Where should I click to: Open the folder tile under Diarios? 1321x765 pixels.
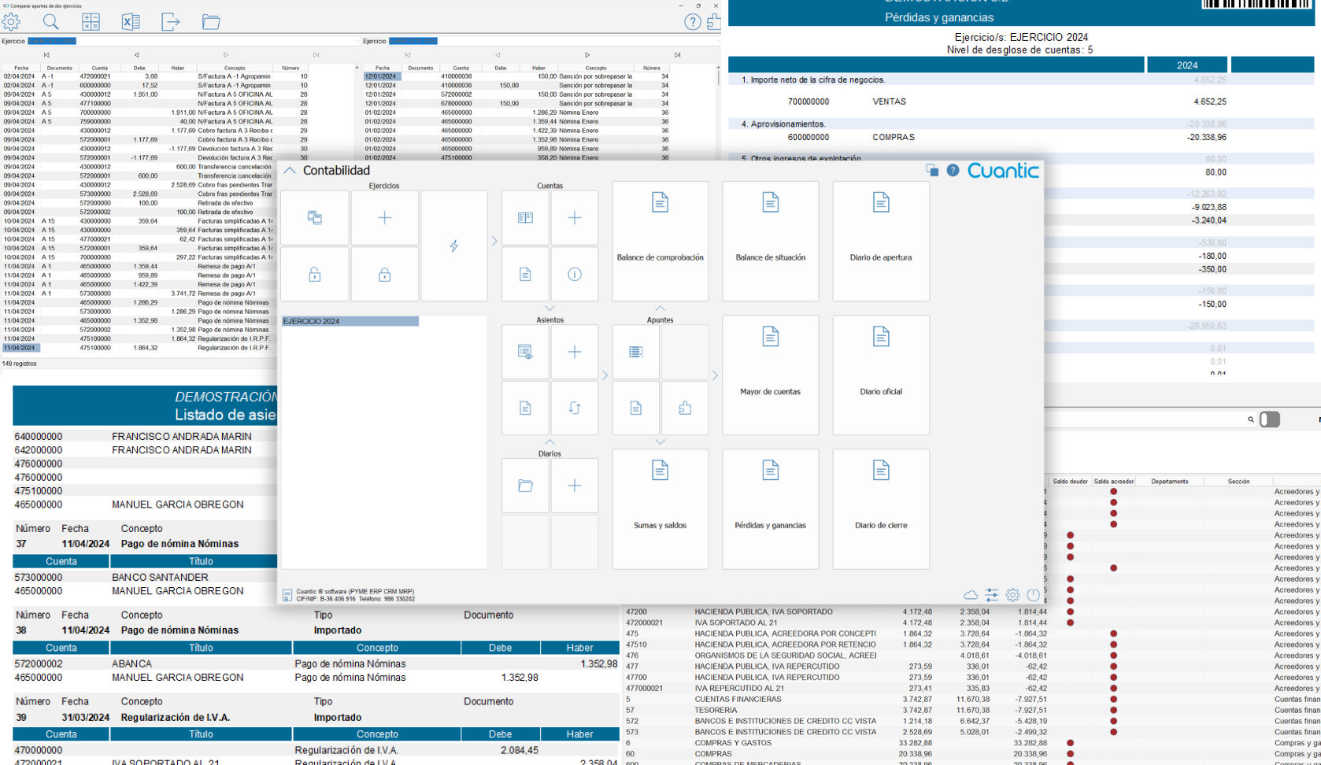click(x=525, y=486)
